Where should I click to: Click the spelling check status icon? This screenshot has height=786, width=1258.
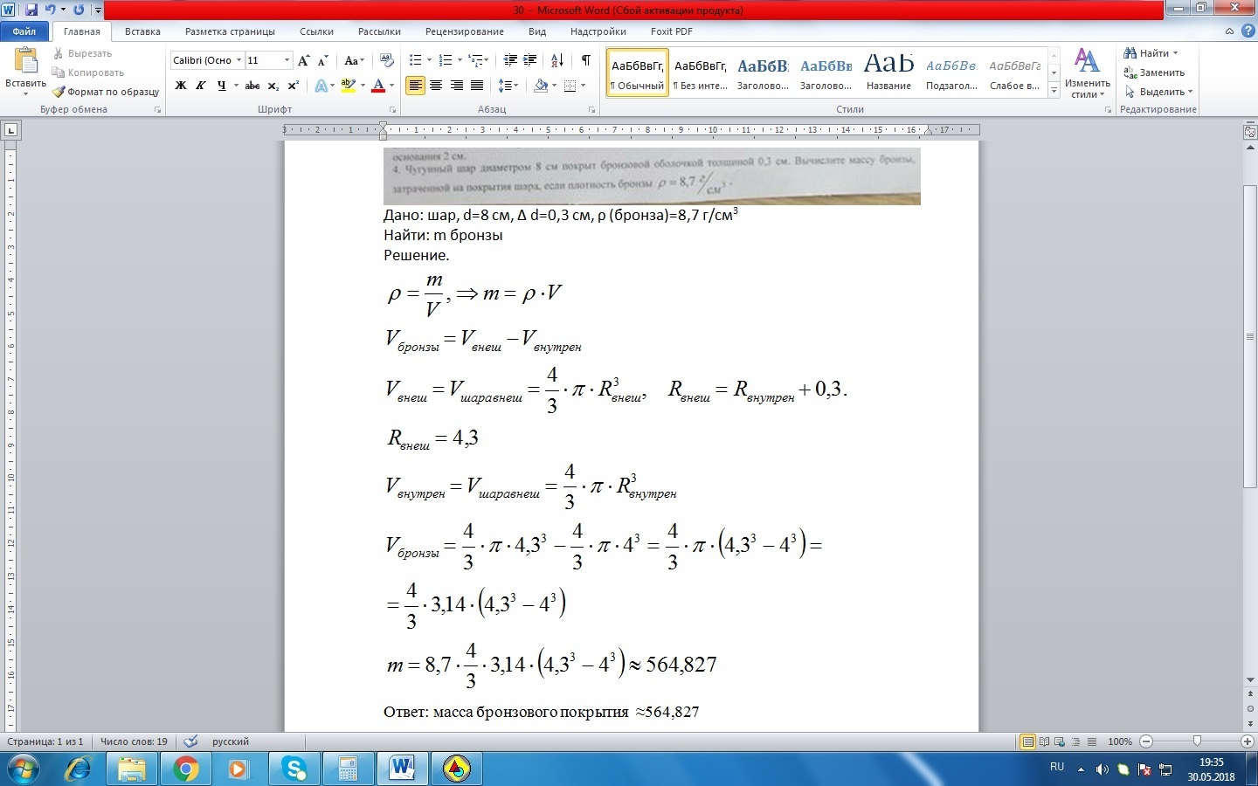coord(191,741)
